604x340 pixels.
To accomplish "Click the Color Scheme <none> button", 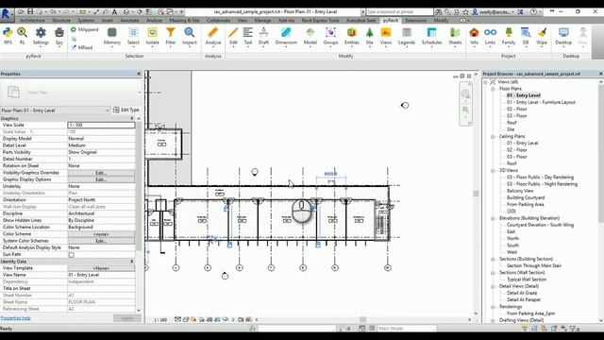I will click(101, 234).
